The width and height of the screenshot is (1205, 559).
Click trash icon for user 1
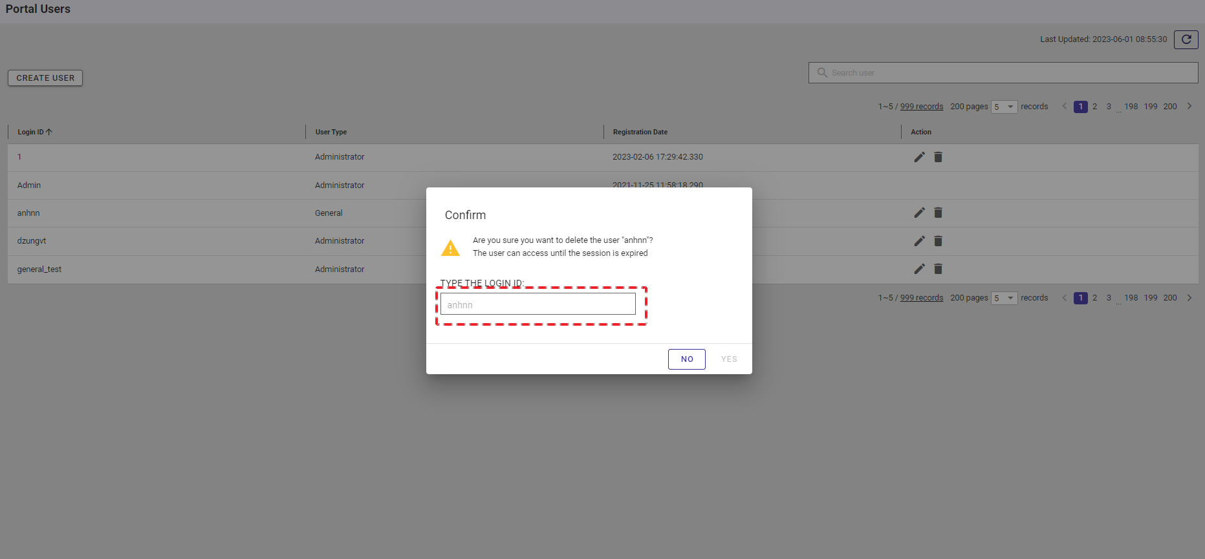point(938,157)
